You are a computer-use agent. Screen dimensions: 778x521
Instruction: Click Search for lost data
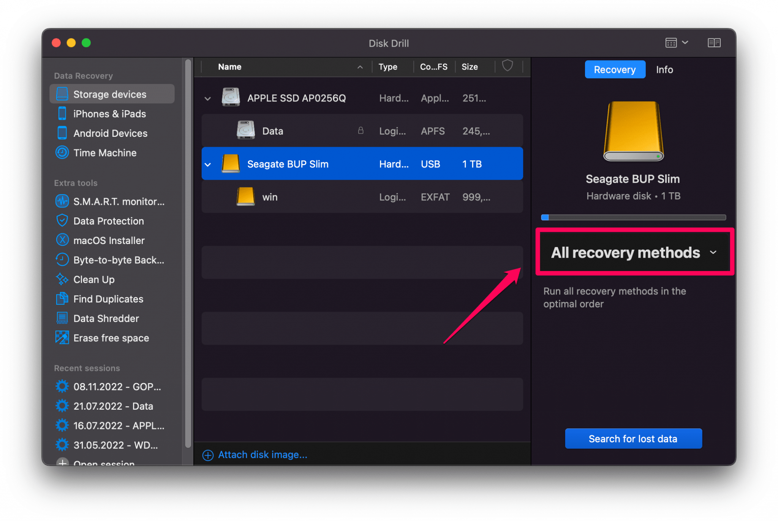point(633,438)
